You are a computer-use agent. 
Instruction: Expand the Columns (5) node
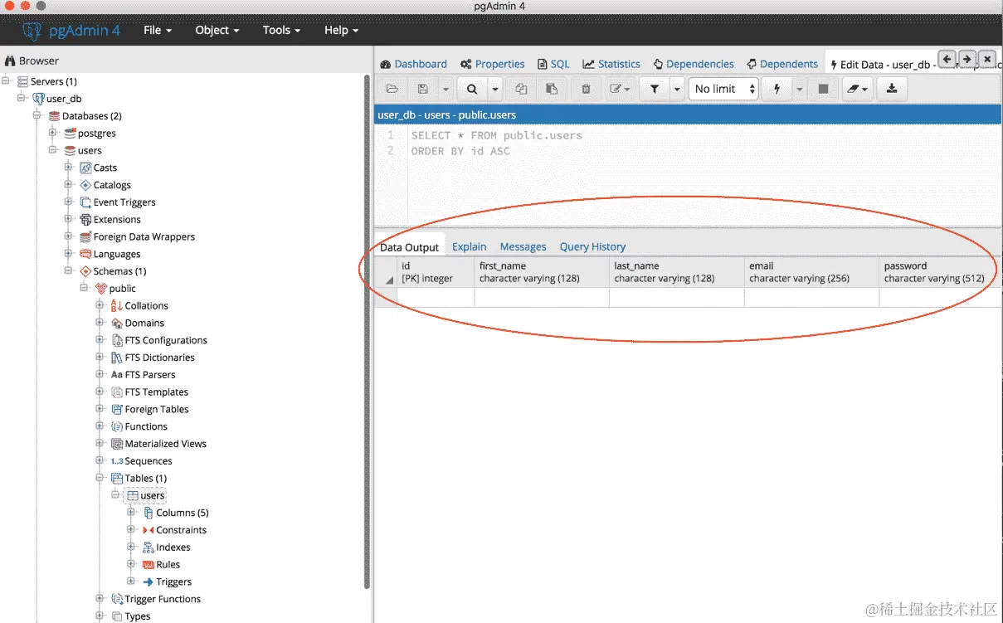click(131, 513)
